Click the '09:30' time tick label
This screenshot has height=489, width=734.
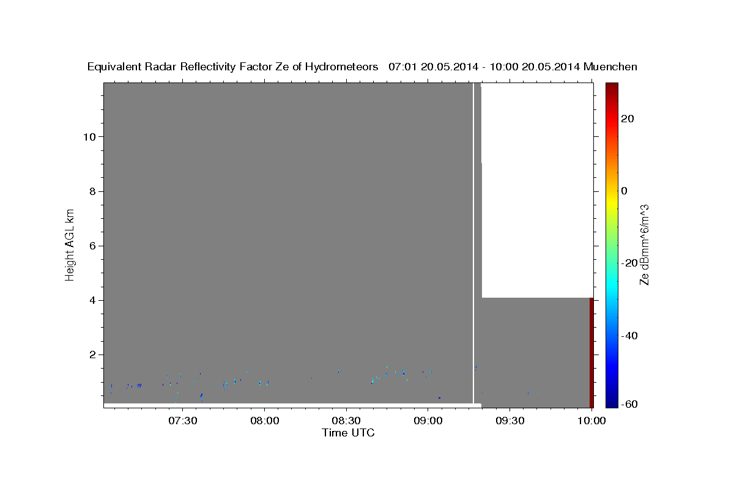pyautogui.click(x=510, y=421)
